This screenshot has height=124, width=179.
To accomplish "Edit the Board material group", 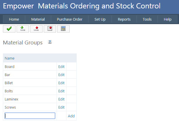I will pos(61,67).
